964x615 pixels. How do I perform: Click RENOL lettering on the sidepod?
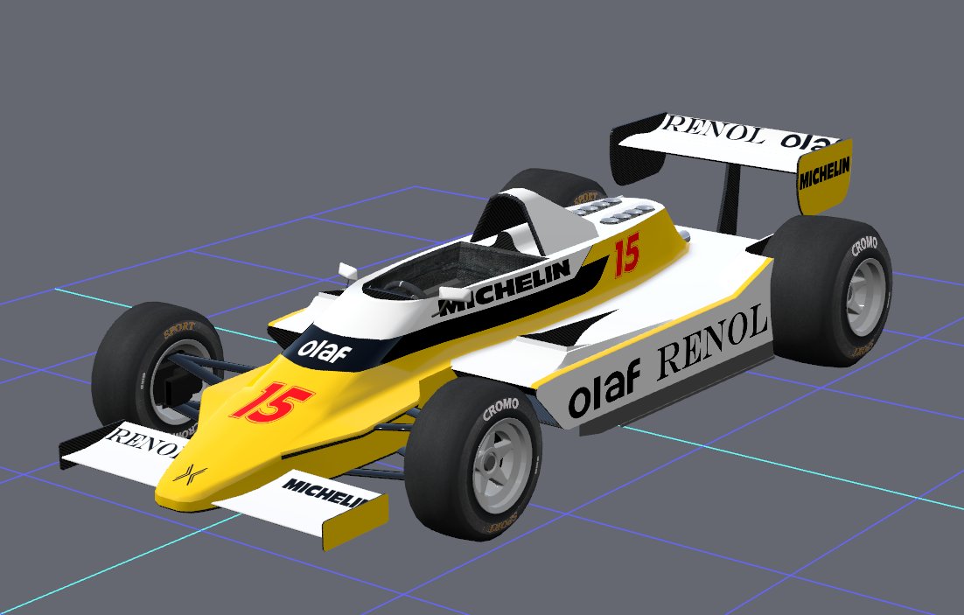pos(713,341)
